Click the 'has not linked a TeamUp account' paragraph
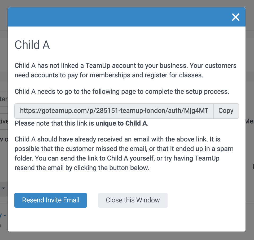 (x=125, y=66)
